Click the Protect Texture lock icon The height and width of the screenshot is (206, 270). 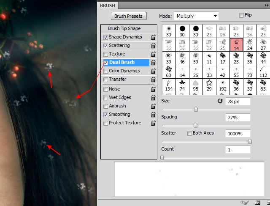tap(153, 123)
